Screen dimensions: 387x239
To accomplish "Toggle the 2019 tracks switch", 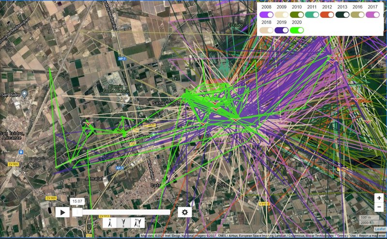I will pos(282,30).
